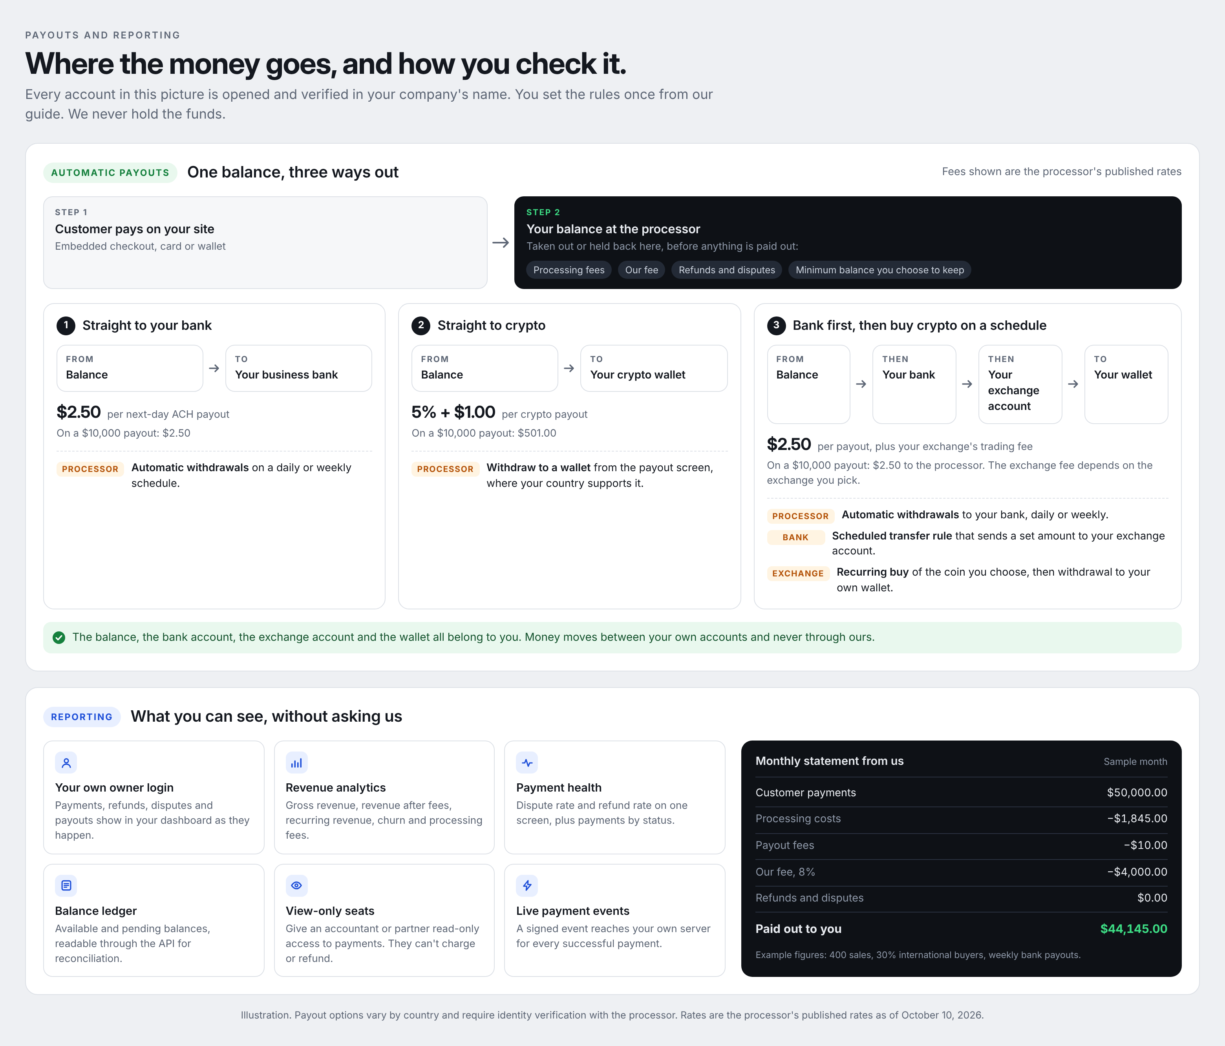Select the Processing fees chip

(x=569, y=270)
